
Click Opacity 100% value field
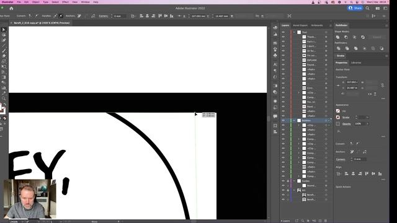point(360,124)
